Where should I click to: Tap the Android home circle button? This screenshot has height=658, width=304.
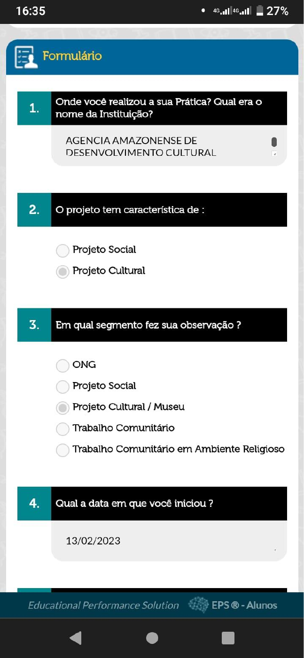pyautogui.click(x=152, y=638)
